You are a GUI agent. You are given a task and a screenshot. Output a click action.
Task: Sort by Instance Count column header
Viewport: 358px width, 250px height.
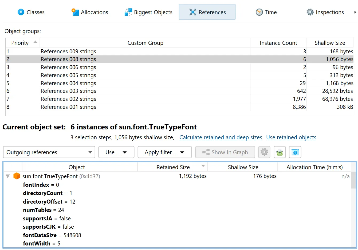[278, 43]
